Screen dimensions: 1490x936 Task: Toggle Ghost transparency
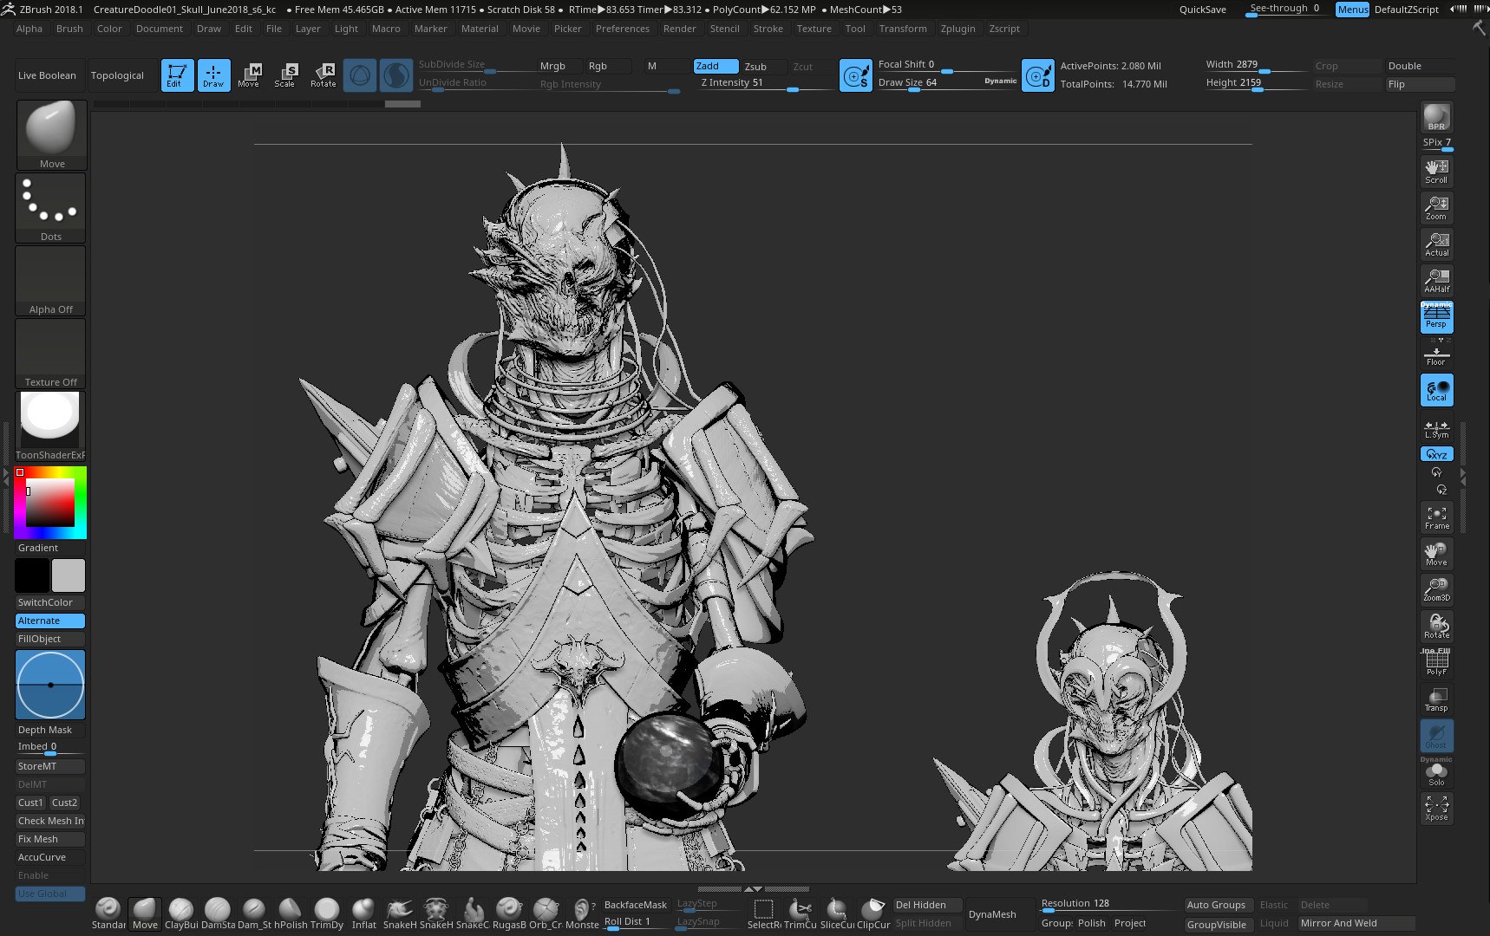[1436, 735]
